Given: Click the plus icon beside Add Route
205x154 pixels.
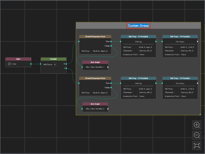Looking at the screenshot, I should coord(55,64).
